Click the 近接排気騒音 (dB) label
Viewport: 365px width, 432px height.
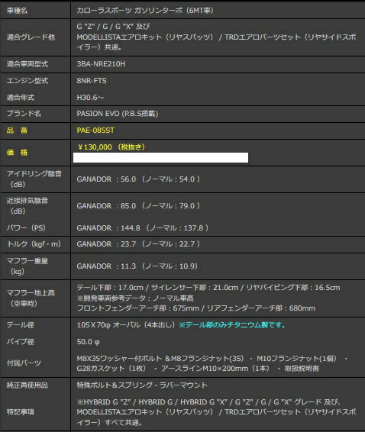click(27, 206)
